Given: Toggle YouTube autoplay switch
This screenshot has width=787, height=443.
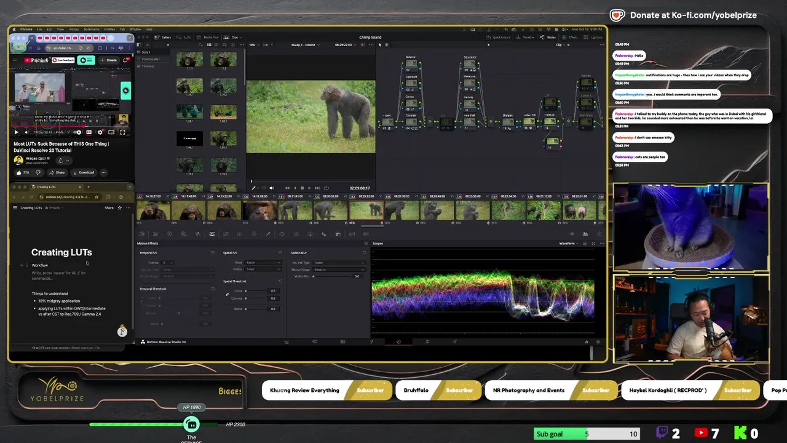Looking at the screenshot, I should (77, 132).
